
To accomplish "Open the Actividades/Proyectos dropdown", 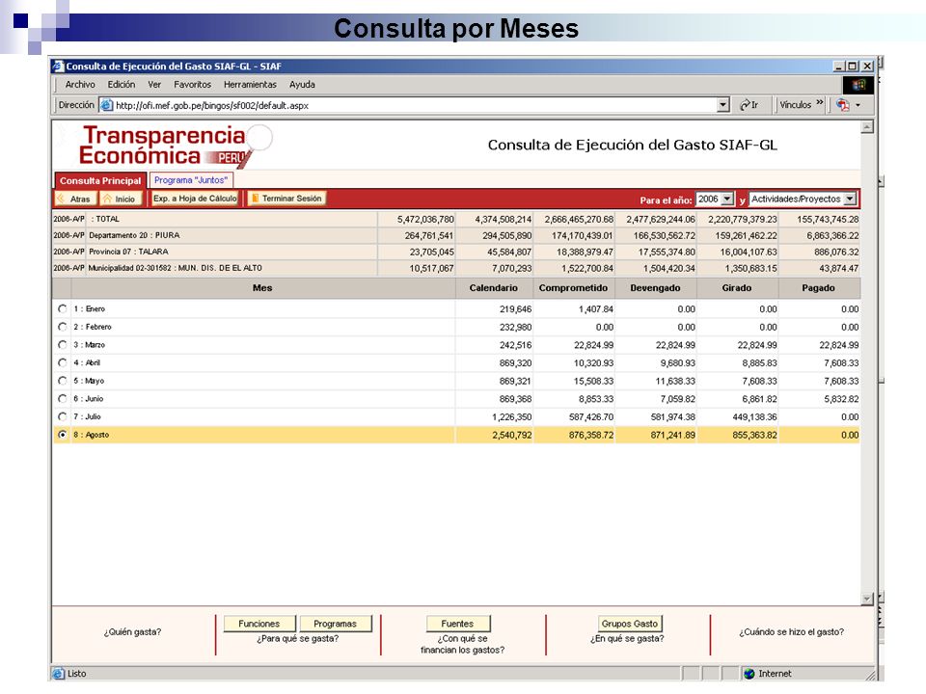I will (803, 199).
